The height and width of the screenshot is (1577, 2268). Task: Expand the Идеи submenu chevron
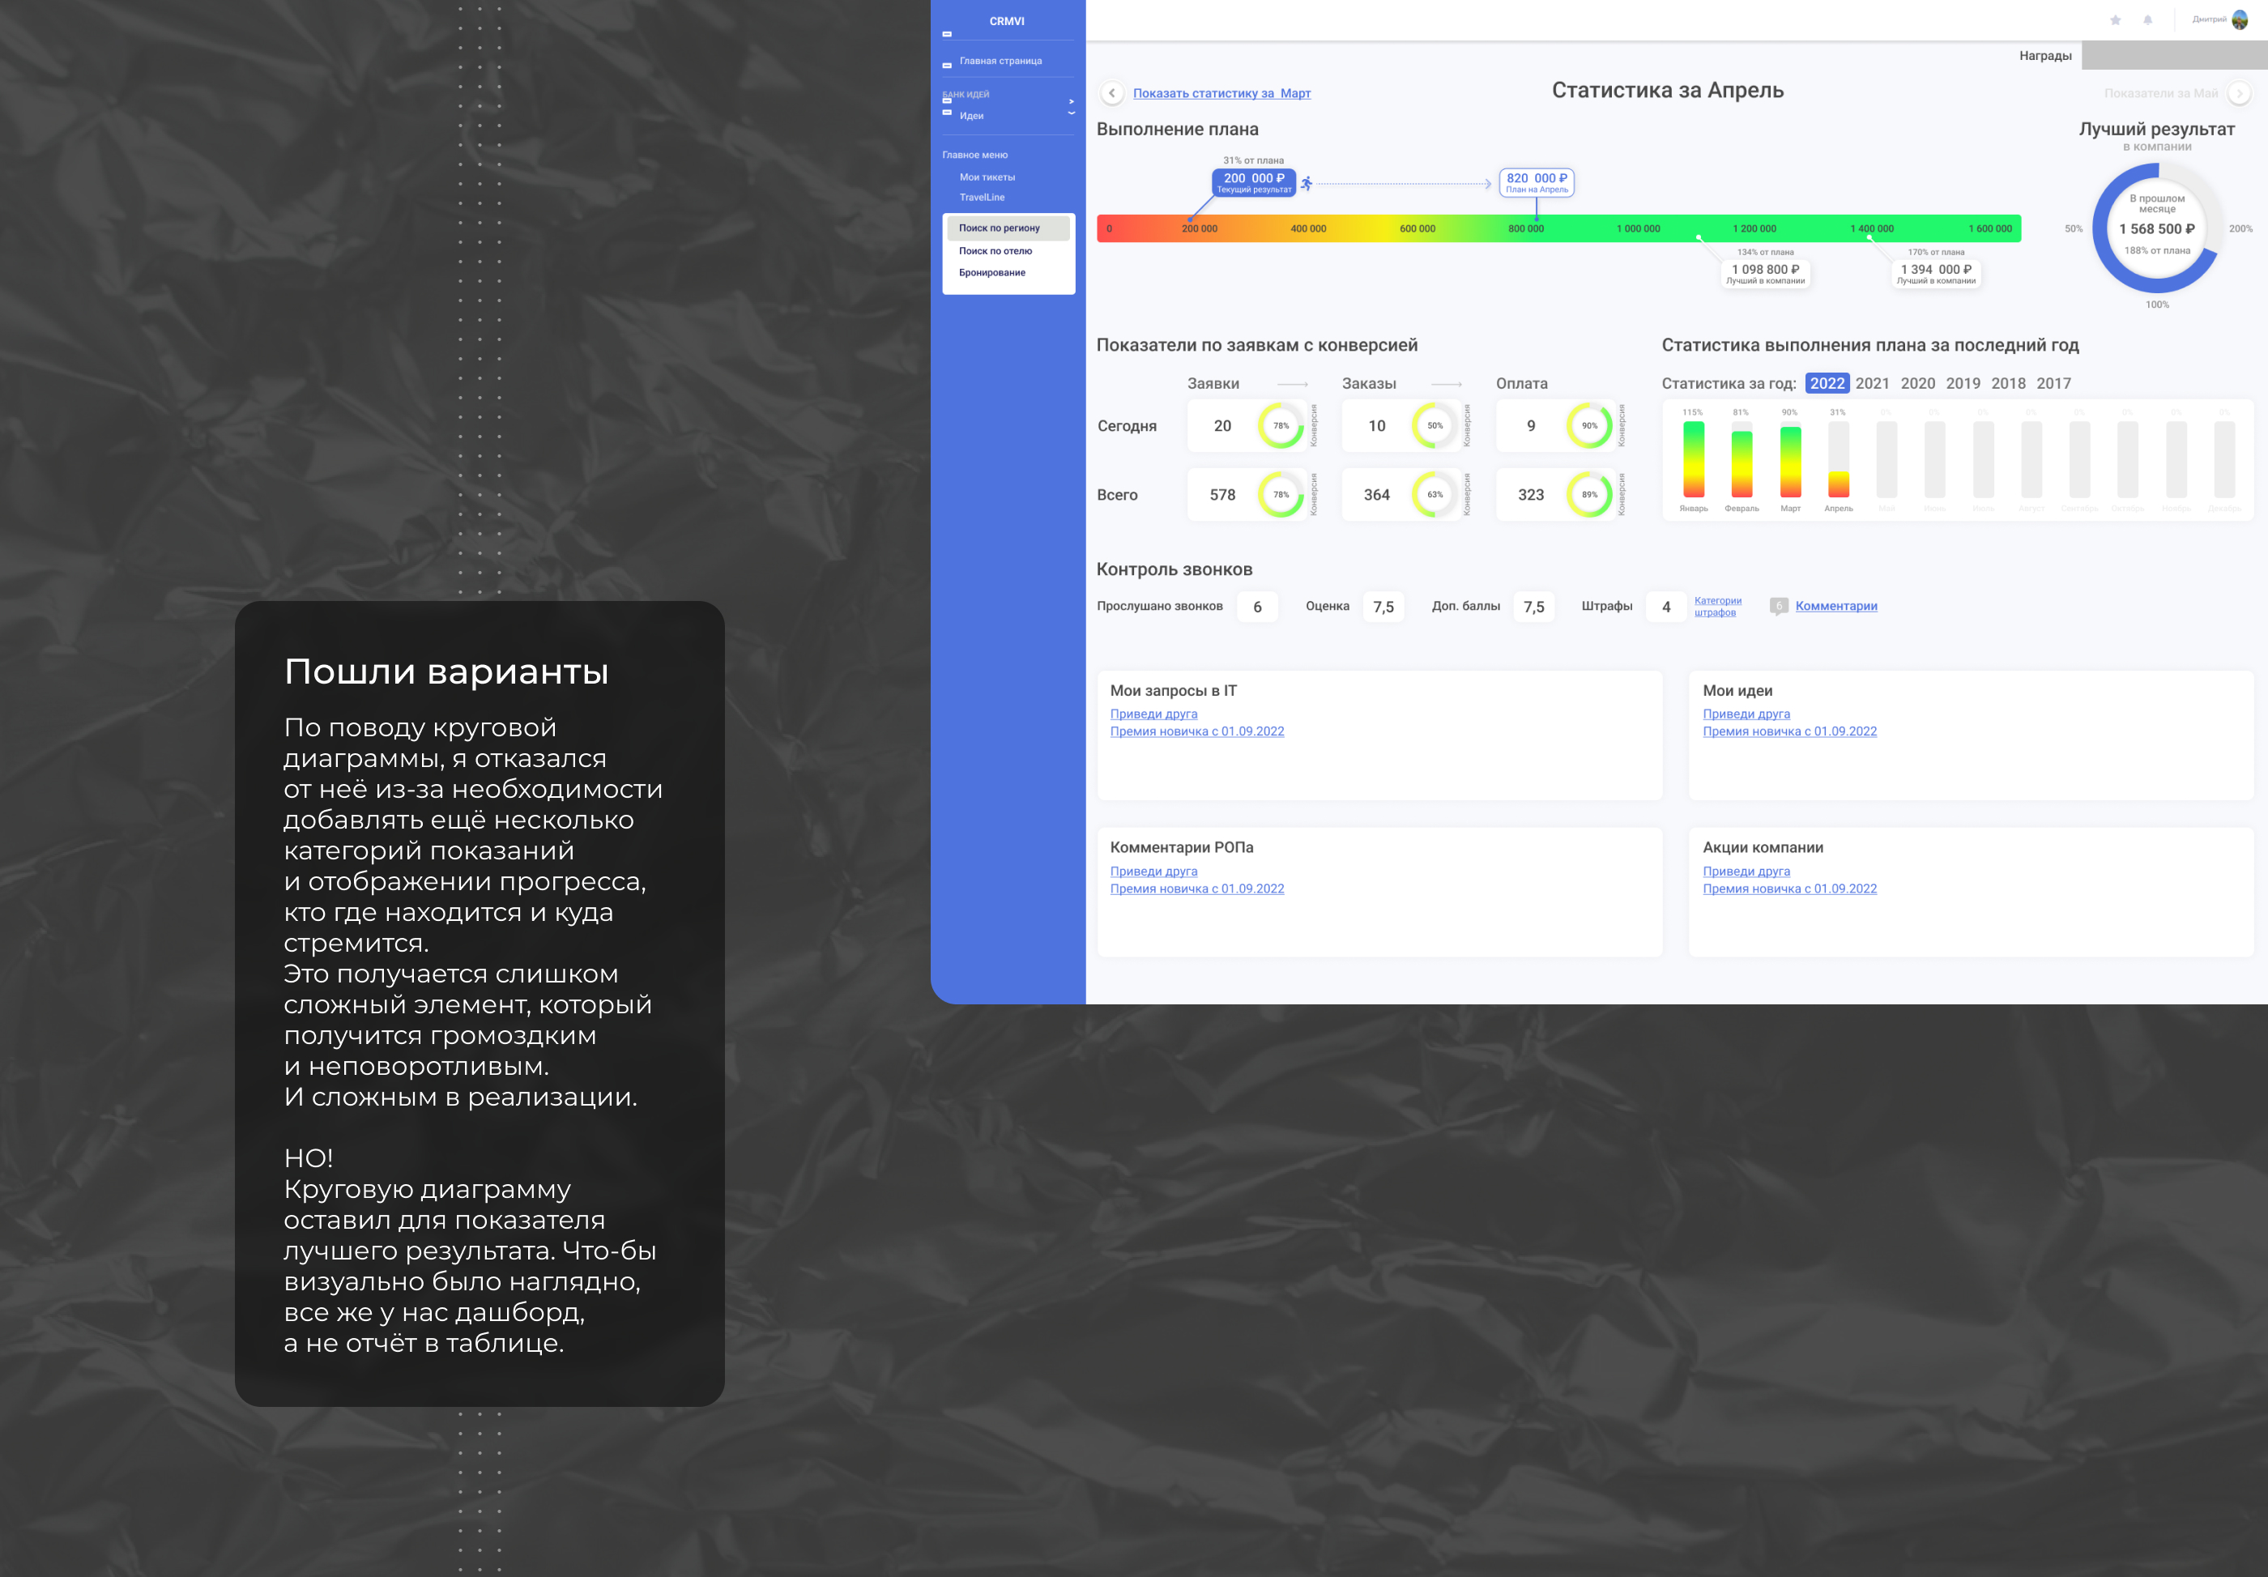(1071, 113)
